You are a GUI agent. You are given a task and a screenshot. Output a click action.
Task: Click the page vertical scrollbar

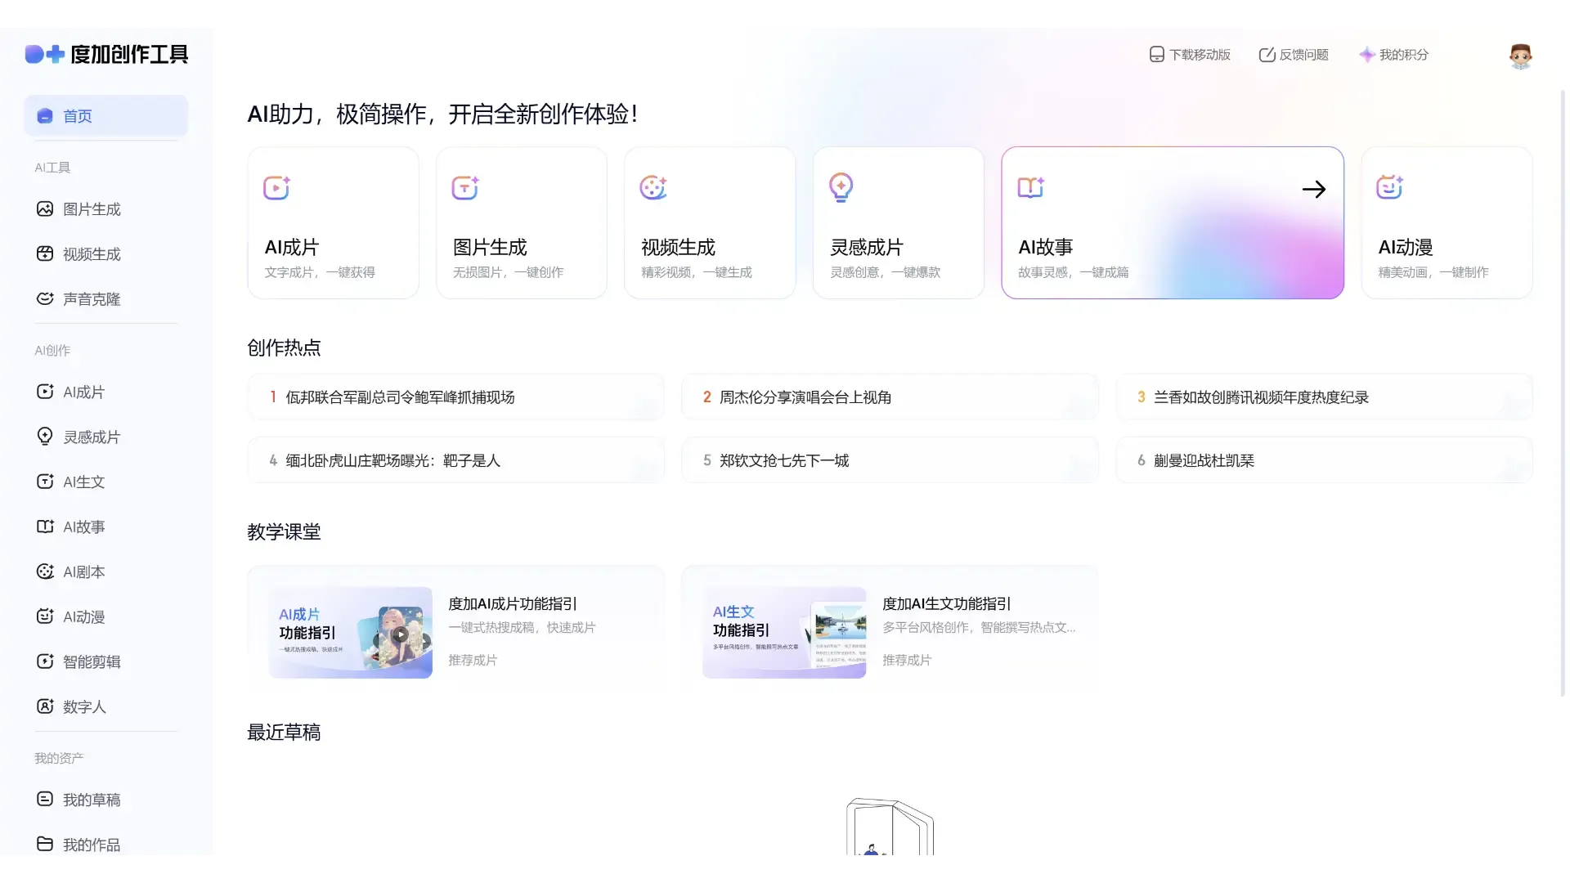click(x=1563, y=392)
